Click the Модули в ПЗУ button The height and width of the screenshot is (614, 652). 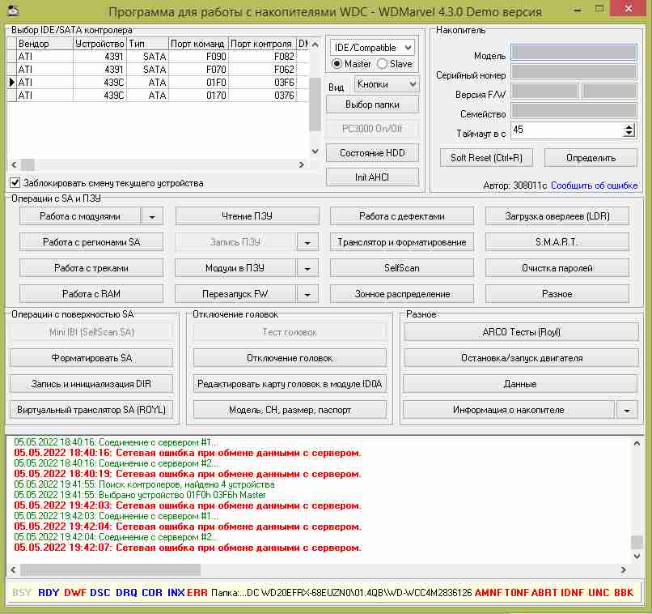pos(235,268)
